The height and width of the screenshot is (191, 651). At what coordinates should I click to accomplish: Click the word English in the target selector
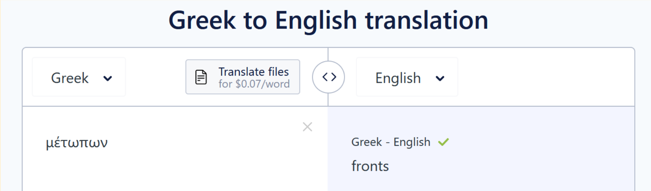click(398, 78)
